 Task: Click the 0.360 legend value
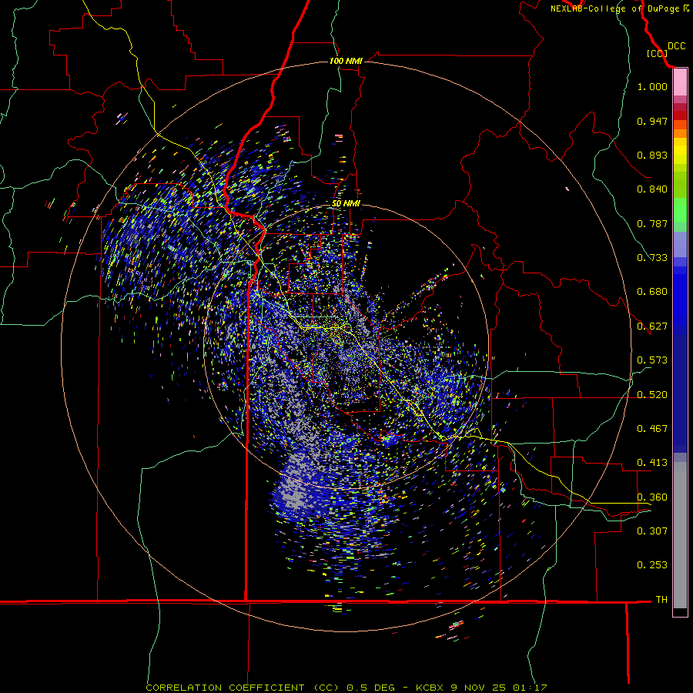tap(652, 497)
